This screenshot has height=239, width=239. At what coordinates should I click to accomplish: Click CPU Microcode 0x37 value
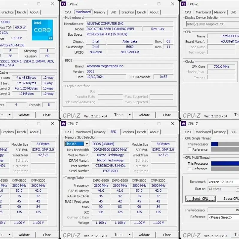164,77
